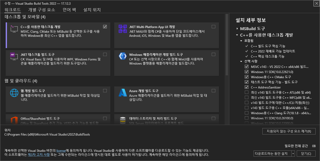Click the Windows 애플리케이션 개발 빌드 도구 icon

point(123,56)
